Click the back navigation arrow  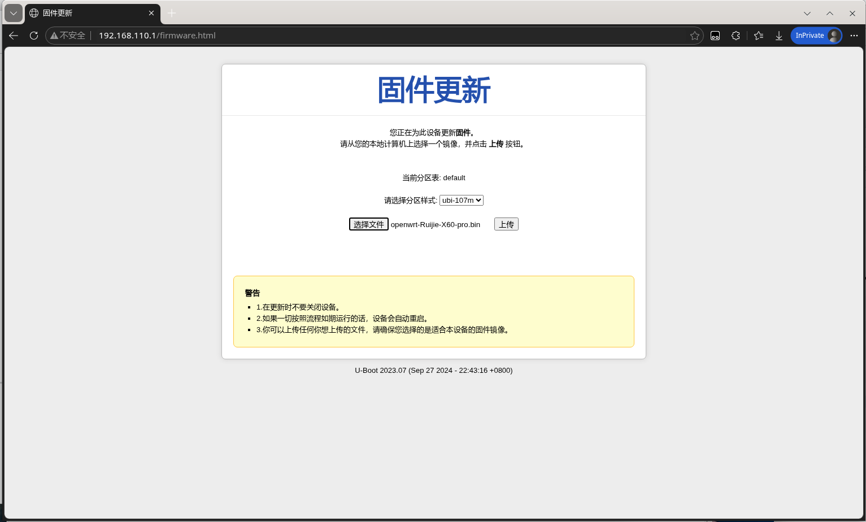[14, 35]
